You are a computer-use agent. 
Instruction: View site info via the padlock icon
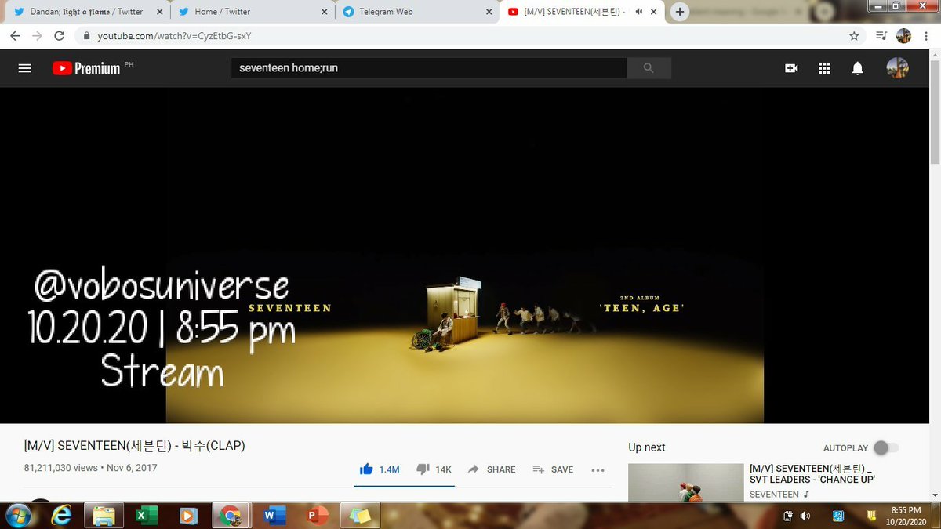86,36
